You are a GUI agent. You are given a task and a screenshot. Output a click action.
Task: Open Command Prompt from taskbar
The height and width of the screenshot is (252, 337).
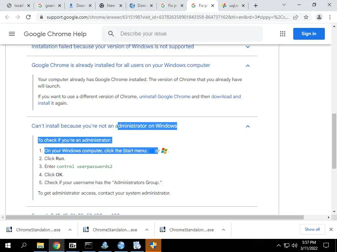coord(89,245)
